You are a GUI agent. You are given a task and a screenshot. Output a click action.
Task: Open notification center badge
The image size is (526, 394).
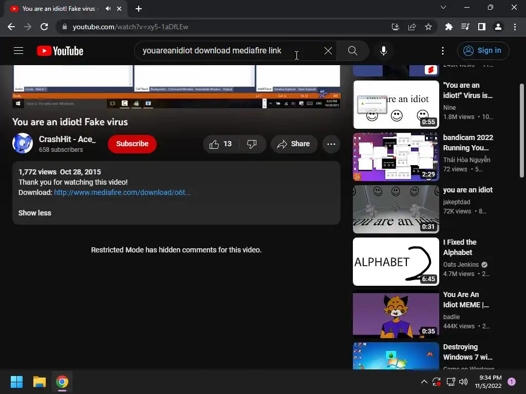coord(512,382)
